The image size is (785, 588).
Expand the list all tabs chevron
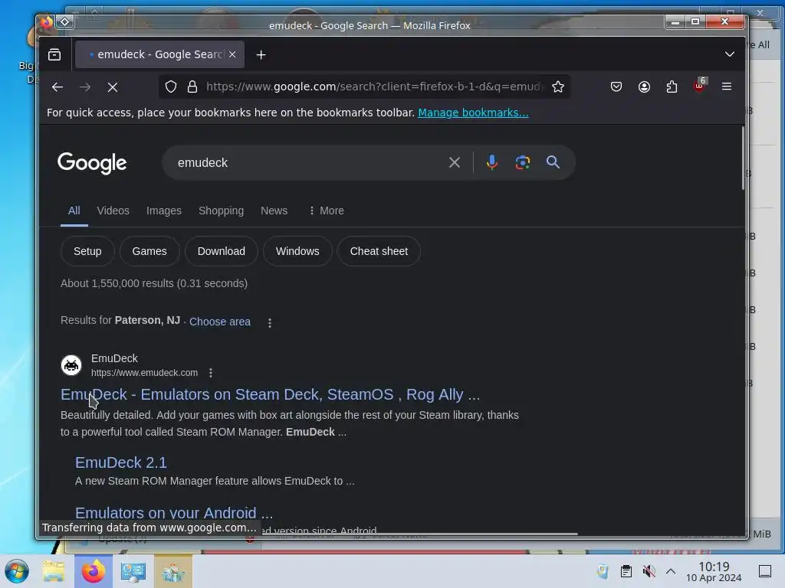pyautogui.click(x=730, y=54)
